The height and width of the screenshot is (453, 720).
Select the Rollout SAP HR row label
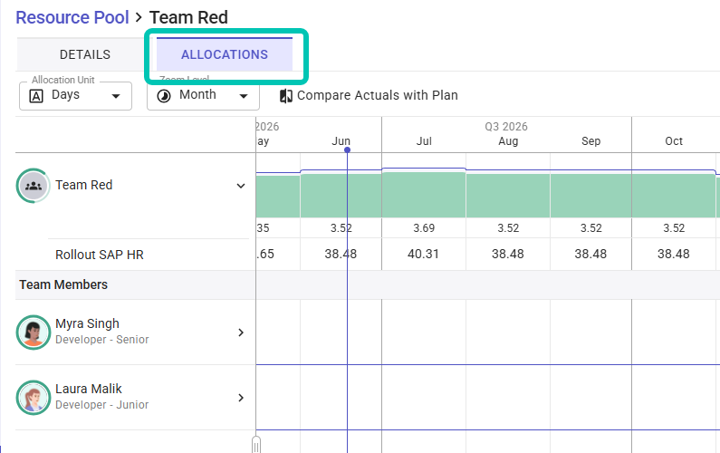(100, 255)
